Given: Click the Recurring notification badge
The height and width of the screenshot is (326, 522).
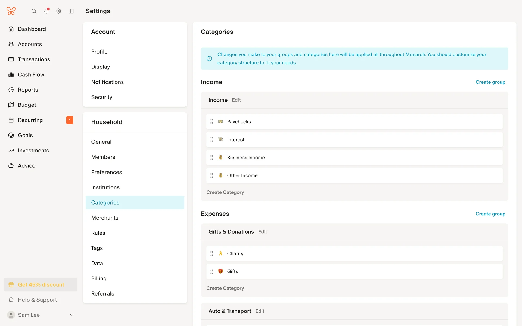Looking at the screenshot, I should click(70, 120).
